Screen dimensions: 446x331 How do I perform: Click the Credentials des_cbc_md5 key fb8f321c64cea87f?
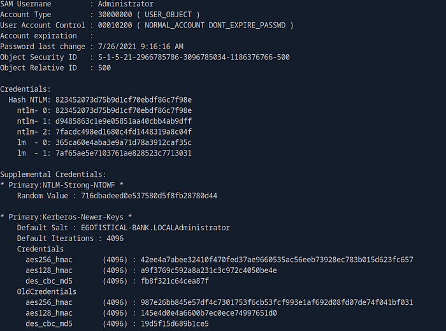[x=175, y=281]
